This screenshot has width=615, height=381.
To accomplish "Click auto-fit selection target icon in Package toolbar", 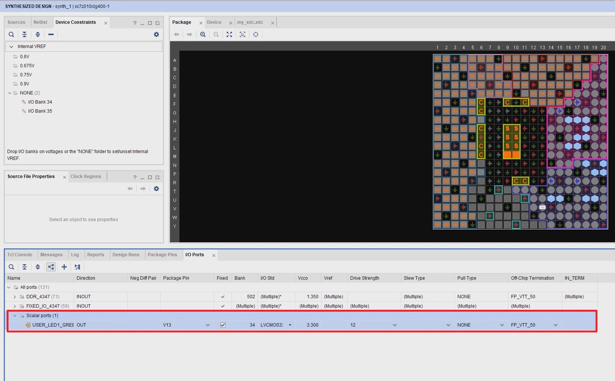I will 256,34.
